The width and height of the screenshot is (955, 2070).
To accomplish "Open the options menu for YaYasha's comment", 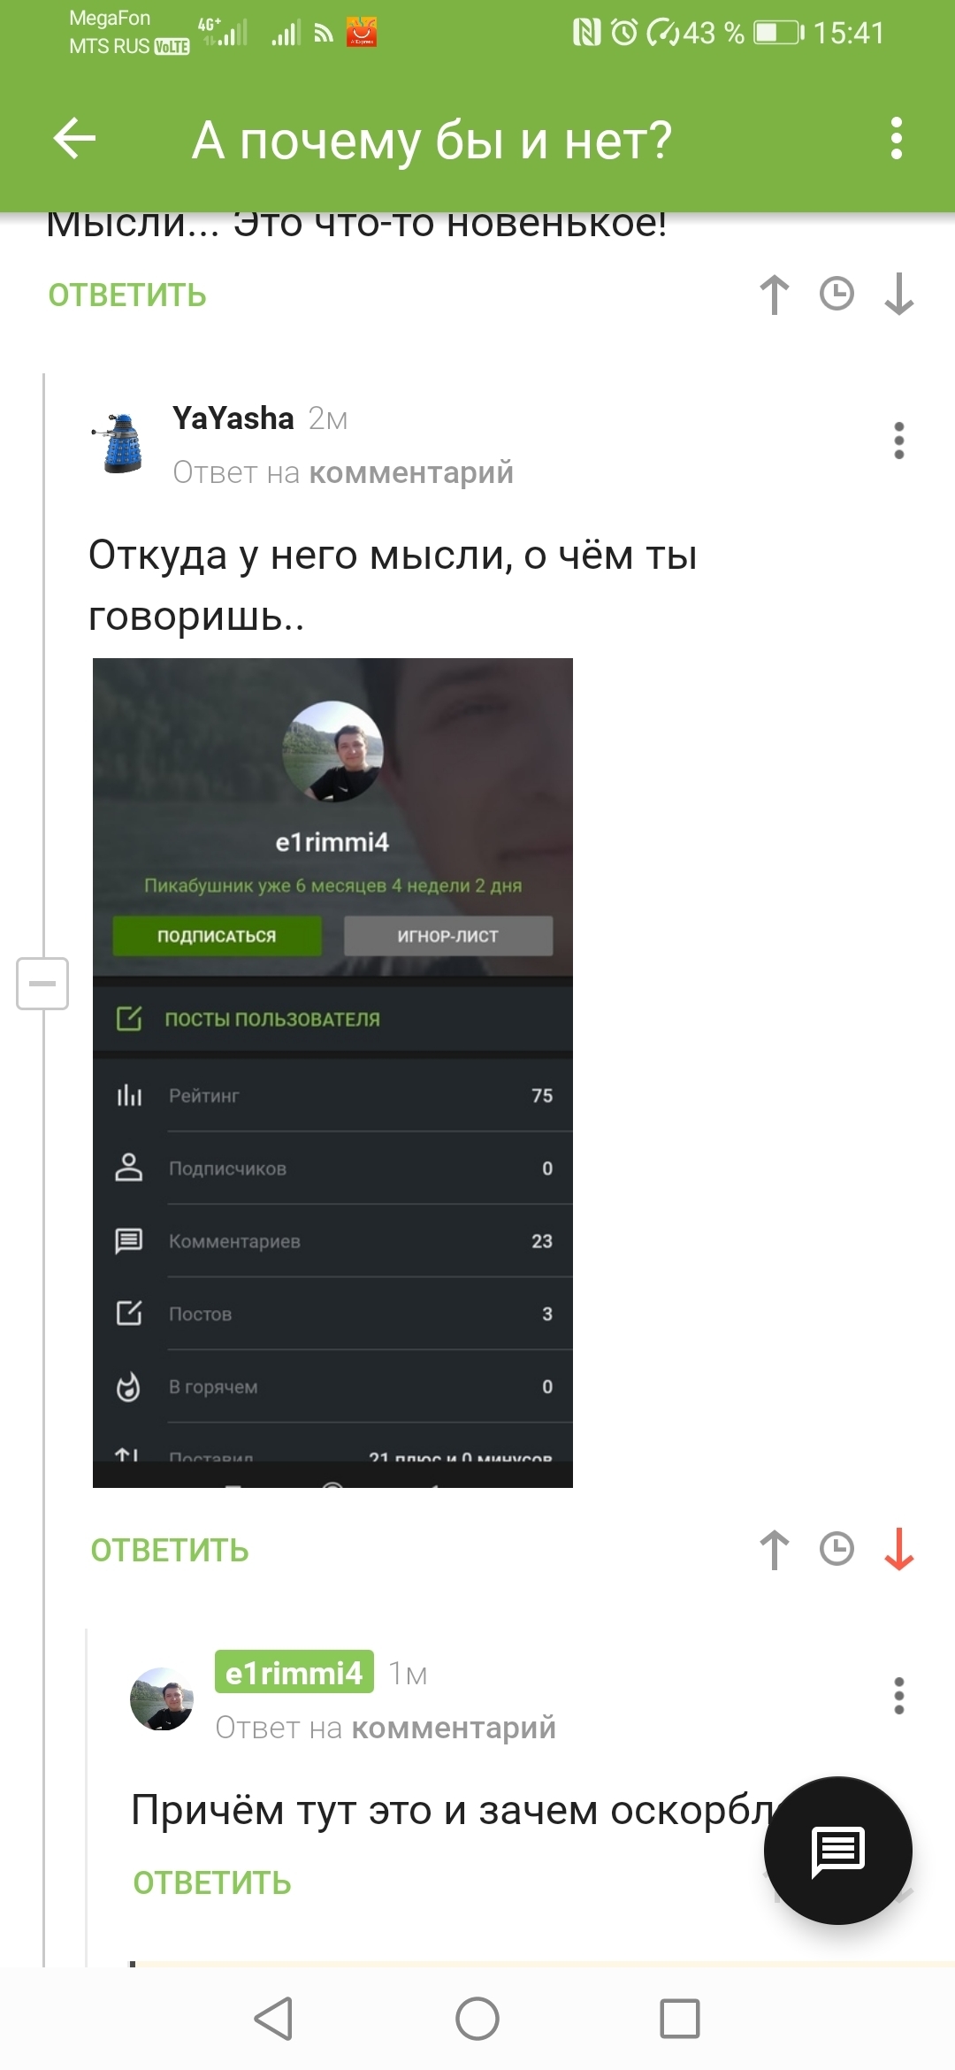I will [899, 441].
